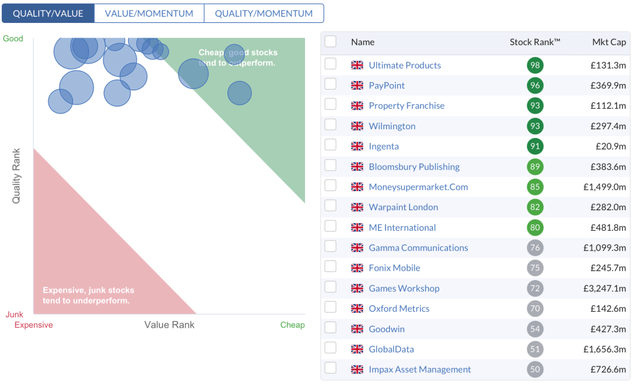The image size is (633, 384).
Task: Switch to the VALUE/MOMENTUM tab
Action: [x=149, y=13]
